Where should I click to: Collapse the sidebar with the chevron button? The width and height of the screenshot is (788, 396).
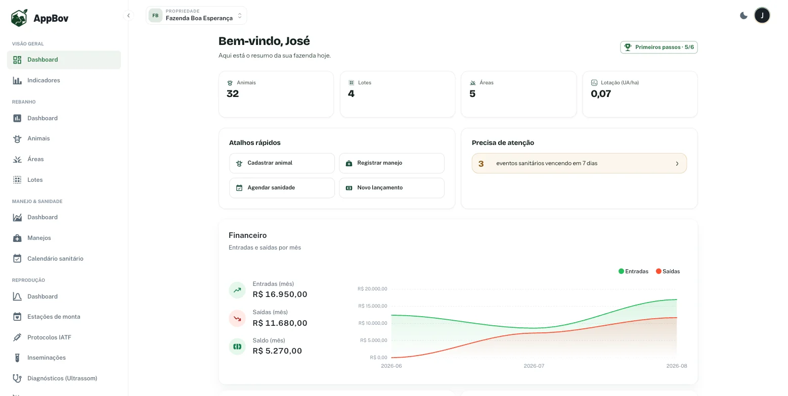(x=128, y=16)
